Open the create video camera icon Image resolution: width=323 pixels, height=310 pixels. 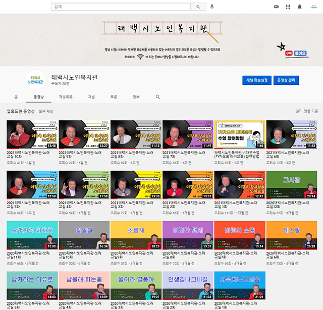276,7
